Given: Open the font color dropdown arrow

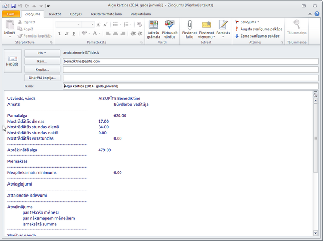Looking at the screenshot, I should tap(100, 33).
